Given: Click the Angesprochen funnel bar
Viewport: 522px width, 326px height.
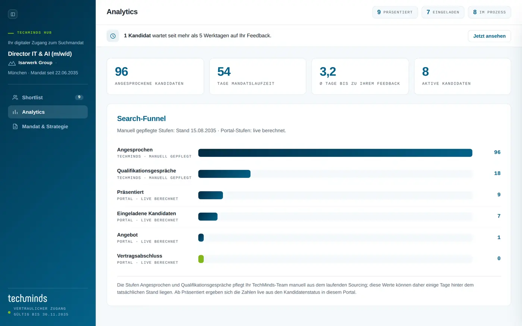Looking at the screenshot, I should [x=335, y=153].
